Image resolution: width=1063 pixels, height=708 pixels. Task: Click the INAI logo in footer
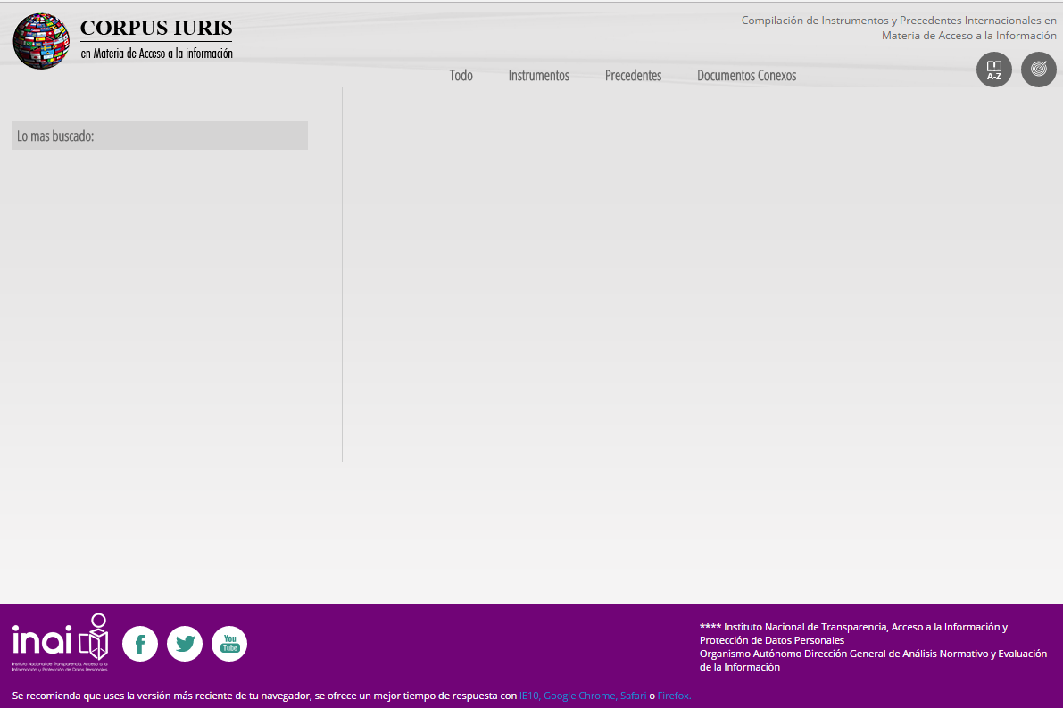(x=60, y=641)
